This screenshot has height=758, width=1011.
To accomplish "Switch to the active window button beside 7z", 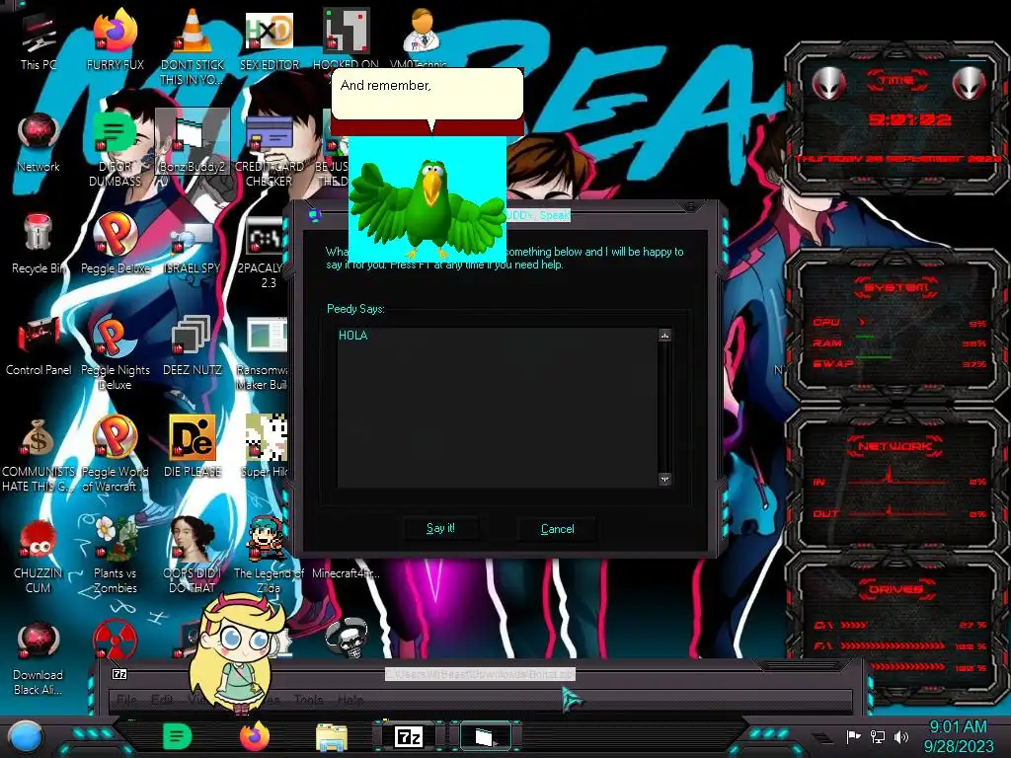I will pos(484,736).
